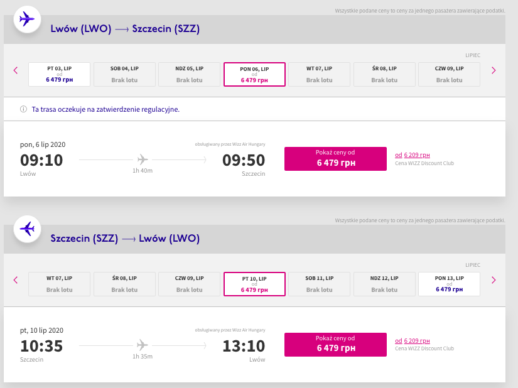518x388 pixels.
Task: Show earlier dates for Szczecin to Lwów
Action: click(x=16, y=280)
